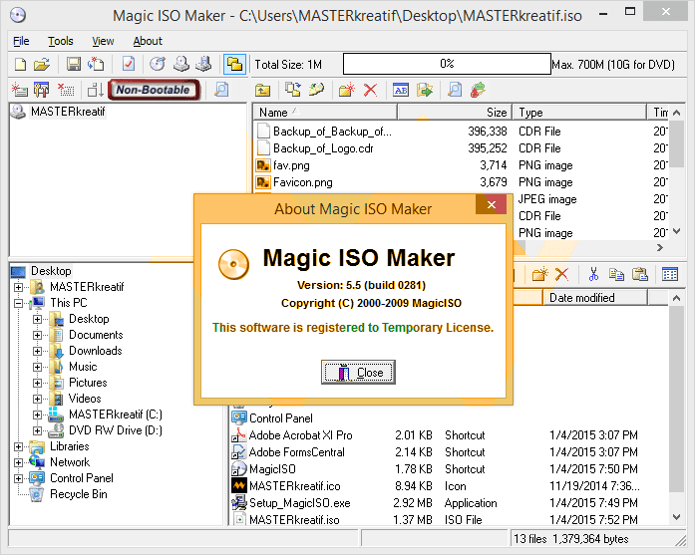Click the scissors cut icon

coord(593,274)
